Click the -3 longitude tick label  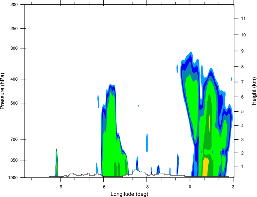[x=147, y=187]
